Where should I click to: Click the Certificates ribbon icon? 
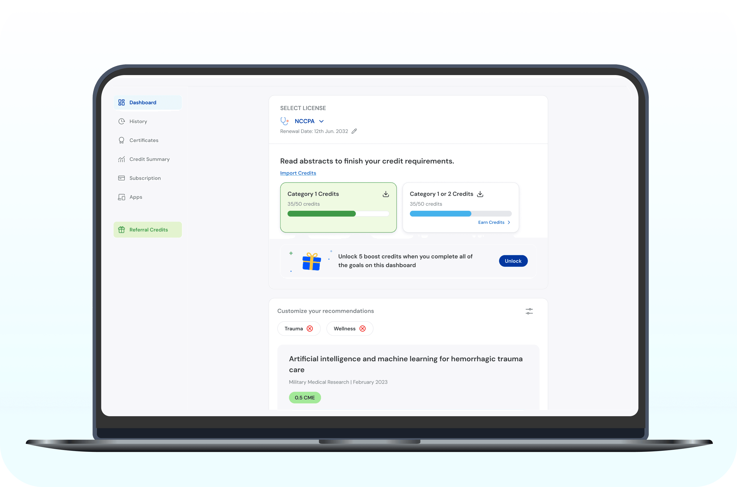pyautogui.click(x=121, y=140)
